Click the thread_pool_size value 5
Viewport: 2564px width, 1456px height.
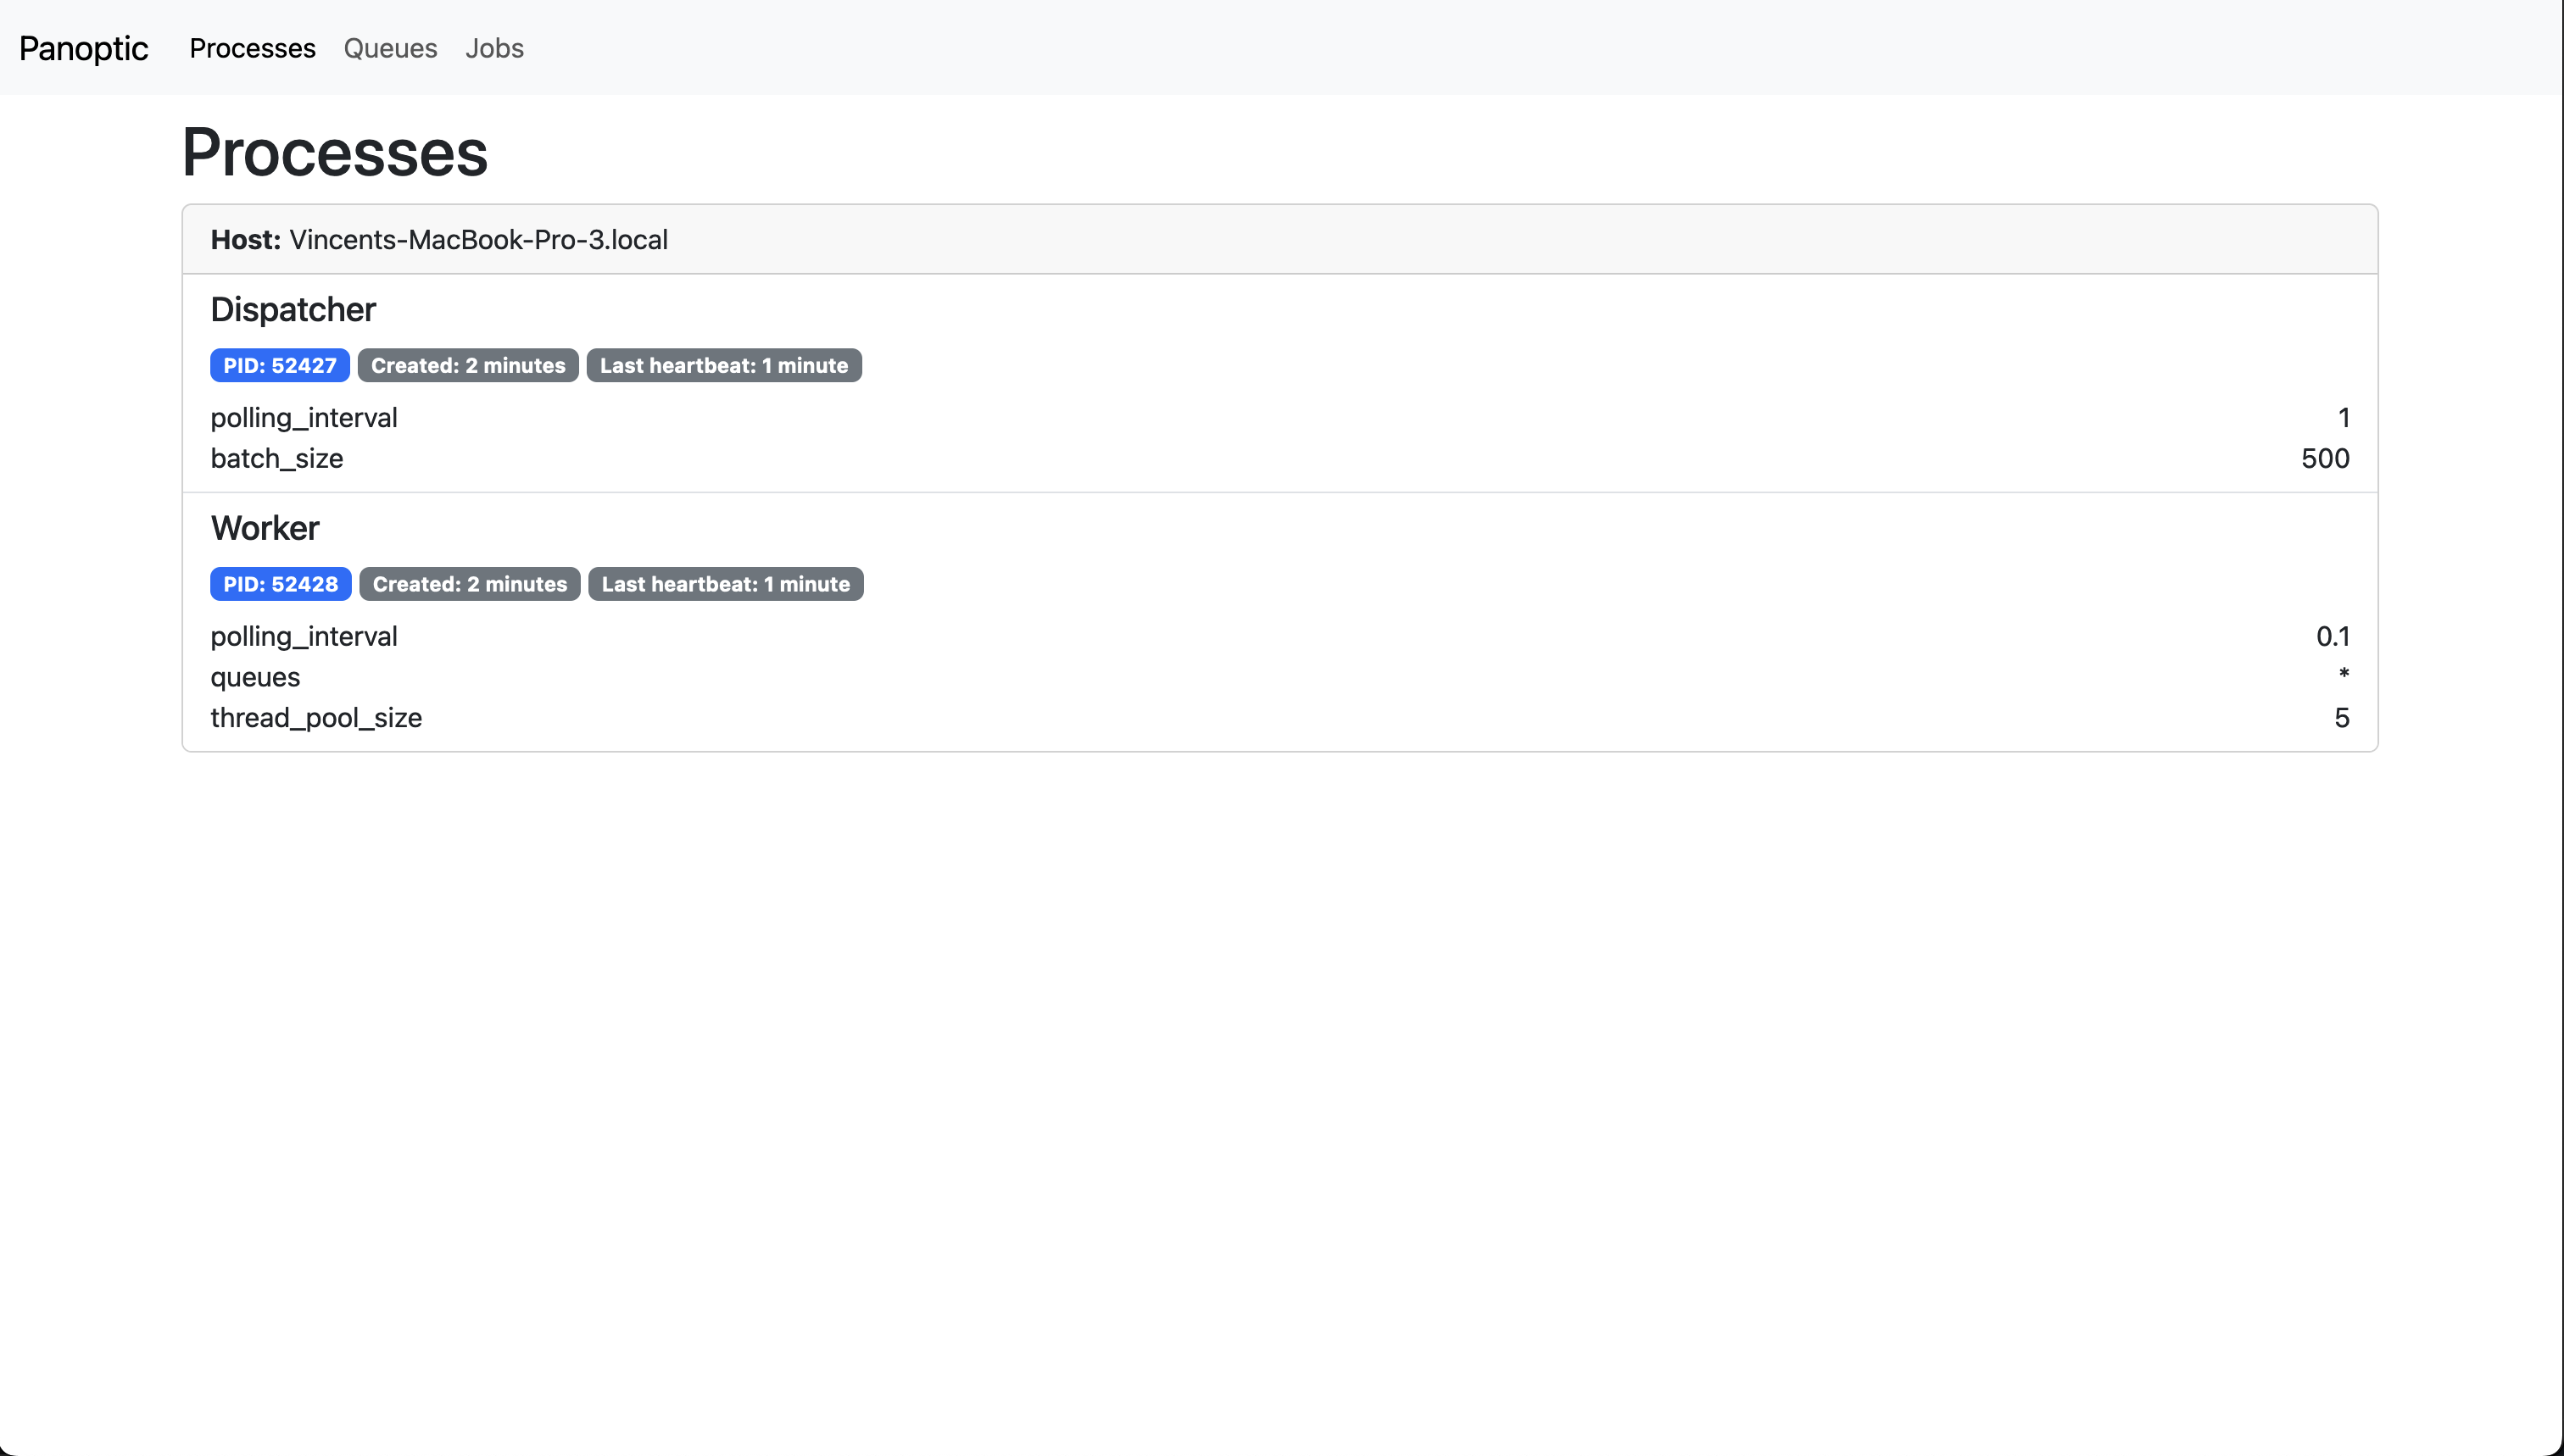pos(2341,718)
